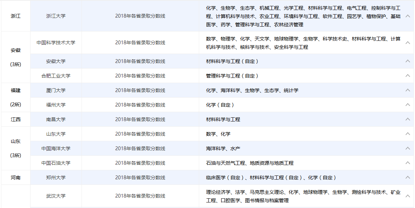Collapse the 南昌大学 row chevron
Viewport: 415px width, 208px height.
coord(408,119)
